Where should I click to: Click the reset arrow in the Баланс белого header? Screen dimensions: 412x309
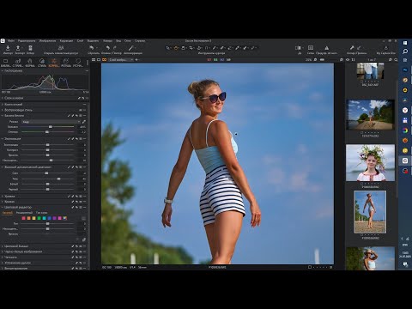click(x=76, y=116)
